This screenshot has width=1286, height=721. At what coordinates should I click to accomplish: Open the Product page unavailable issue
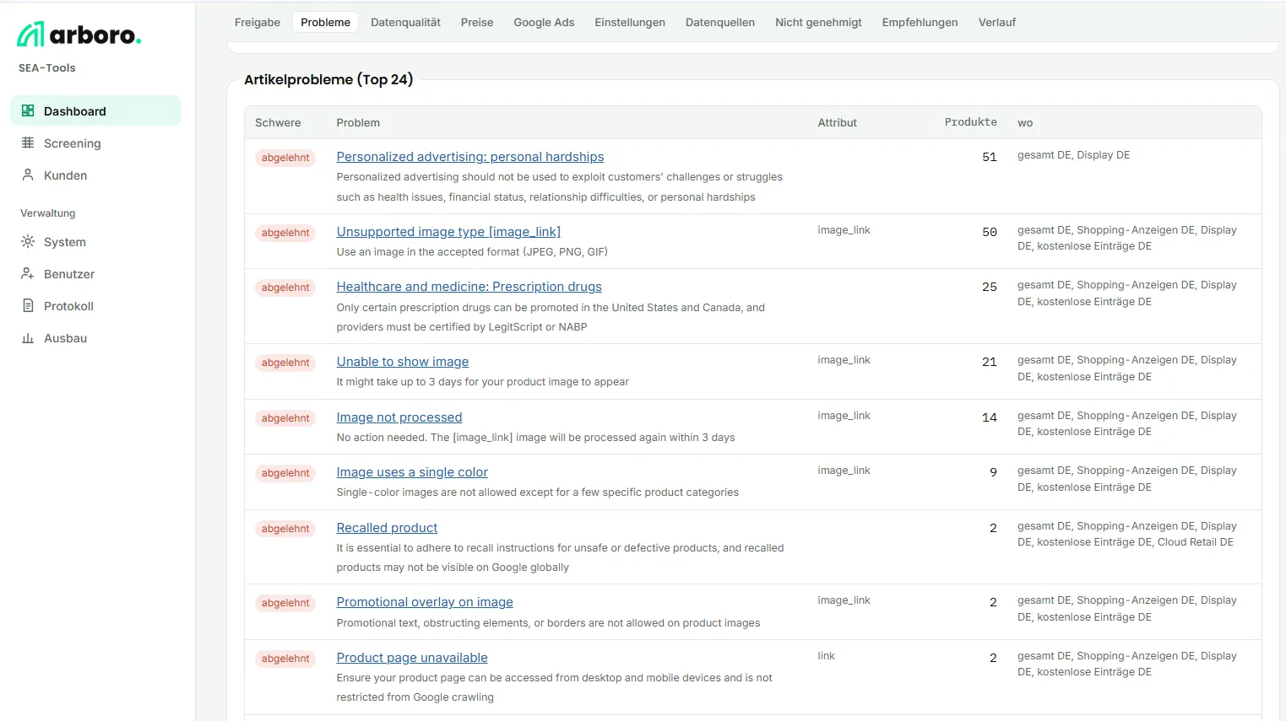(412, 657)
